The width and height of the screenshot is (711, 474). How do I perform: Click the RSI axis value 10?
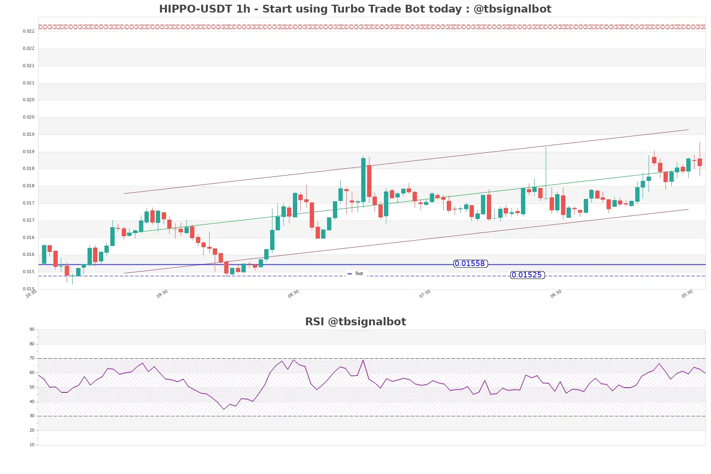pyautogui.click(x=32, y=445)
